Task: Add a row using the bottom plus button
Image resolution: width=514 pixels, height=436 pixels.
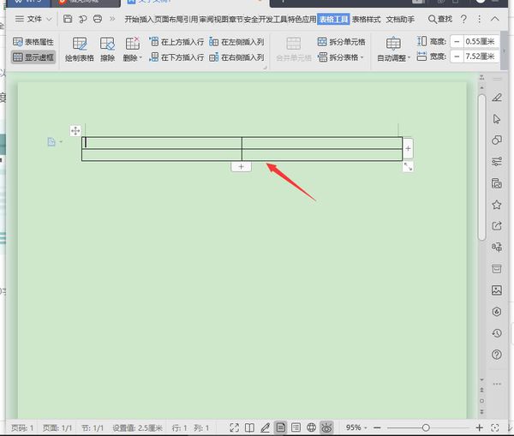Action: coord(241,166)
